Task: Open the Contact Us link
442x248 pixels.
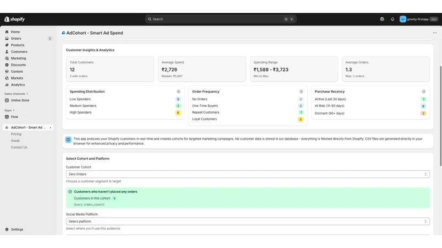Action: 19,147
